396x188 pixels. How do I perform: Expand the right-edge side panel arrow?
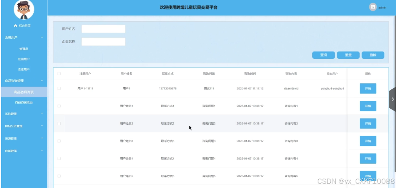(393, 99)
